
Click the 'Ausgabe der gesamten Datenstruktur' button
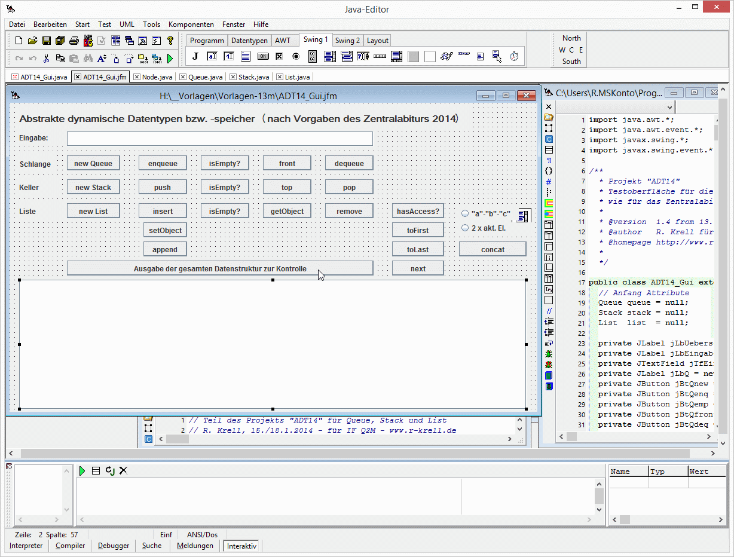[x=220, y=268]
